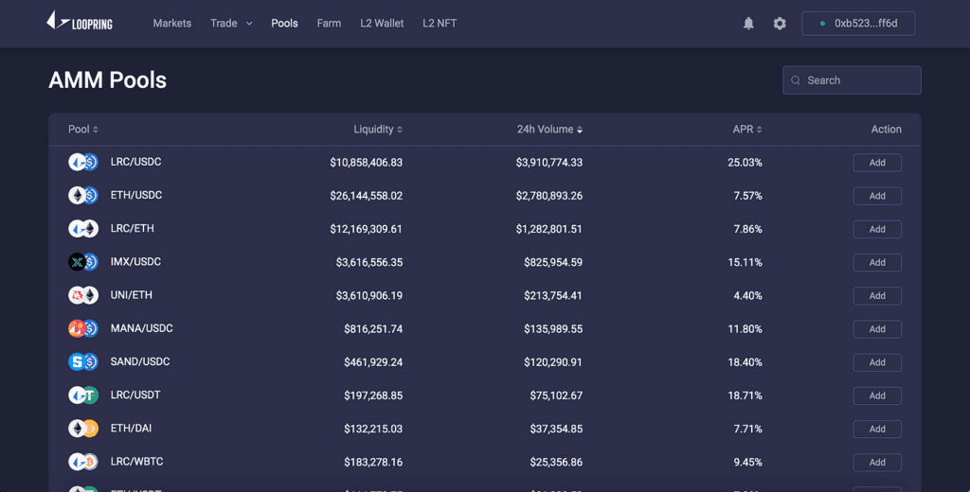Viewport: 970px width, 492px height.
Task: Click the LRC/ETH token pair icon
Action: click(x=83, y=229)
